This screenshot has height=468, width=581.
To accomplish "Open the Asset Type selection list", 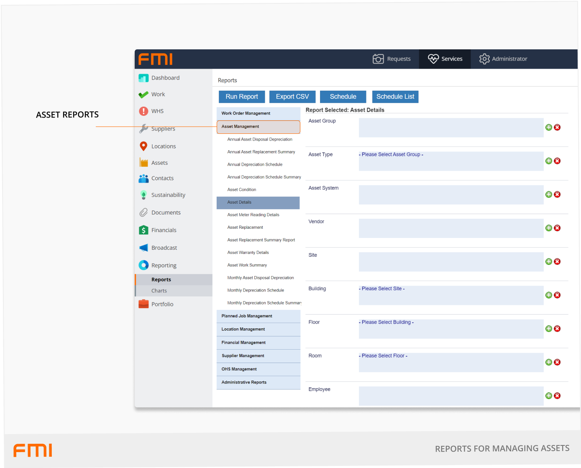I will click(x=450, y=161).
